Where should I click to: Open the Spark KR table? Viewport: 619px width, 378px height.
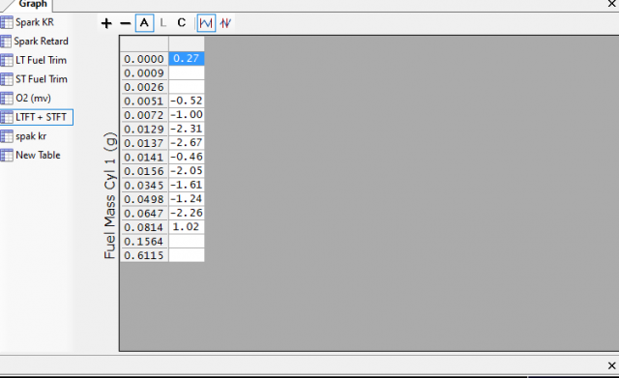point(35,22)
